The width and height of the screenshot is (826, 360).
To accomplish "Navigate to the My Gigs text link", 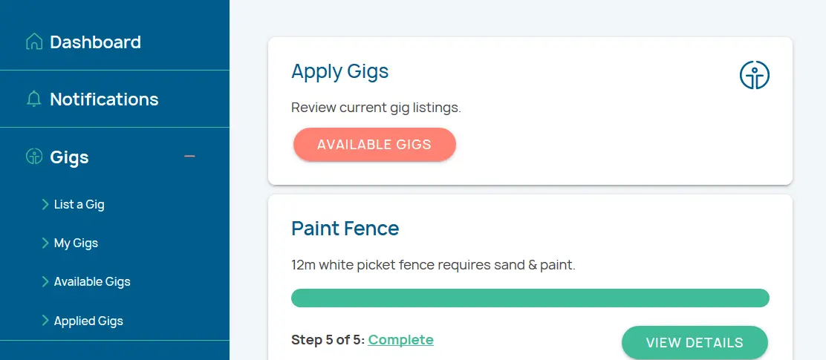I will [x=76, y=243].
